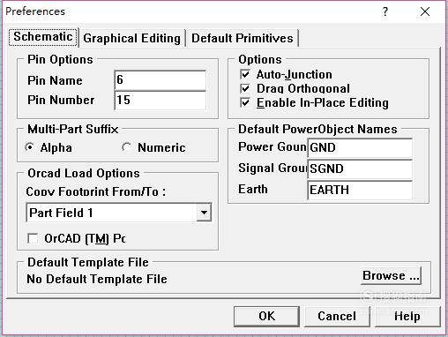Enable the OrCAD (TM) checkbox
448x337 pixels.
(33, 238)
